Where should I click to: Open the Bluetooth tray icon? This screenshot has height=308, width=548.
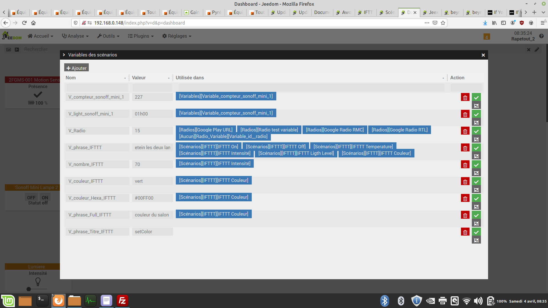click(x=384, y=301)
